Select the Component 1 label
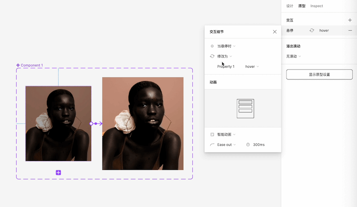 32,65
